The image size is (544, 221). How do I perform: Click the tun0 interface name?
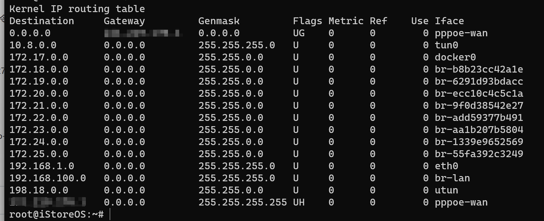click(x=446, y=45)
